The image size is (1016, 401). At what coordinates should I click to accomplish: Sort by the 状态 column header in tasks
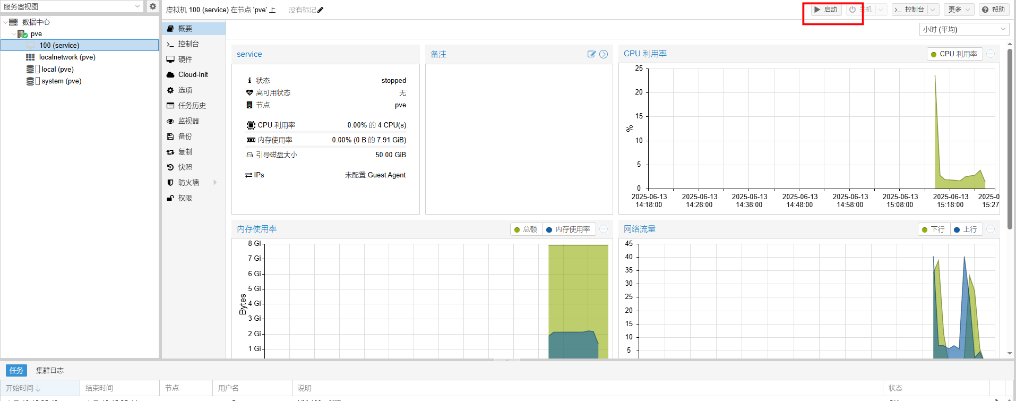tap(936, 388)
